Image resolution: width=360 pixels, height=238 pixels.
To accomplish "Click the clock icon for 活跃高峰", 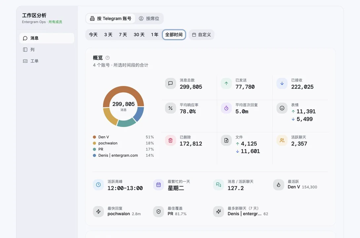I will [98, 185].
